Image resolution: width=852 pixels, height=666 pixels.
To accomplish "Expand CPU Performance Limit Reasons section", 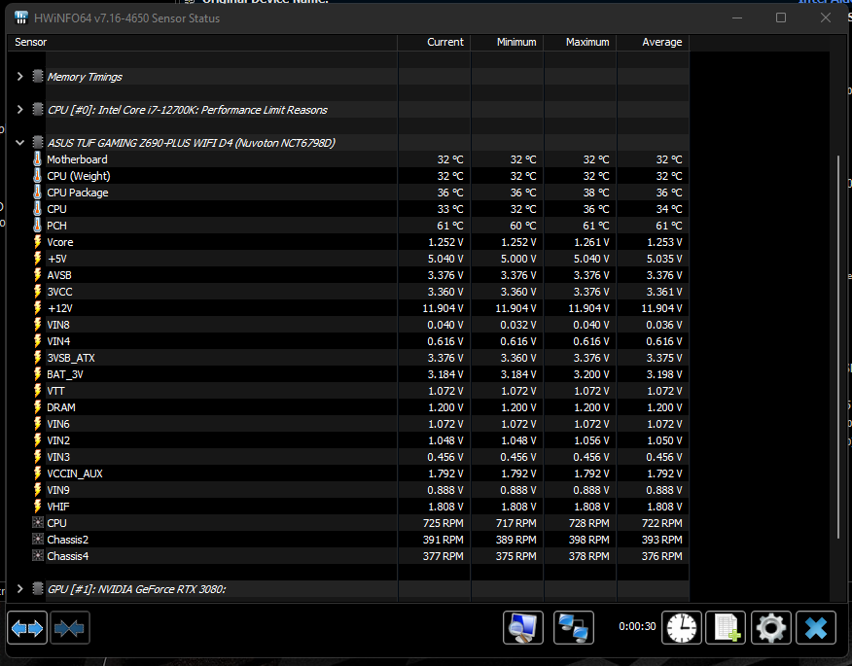I will [20, 110].
